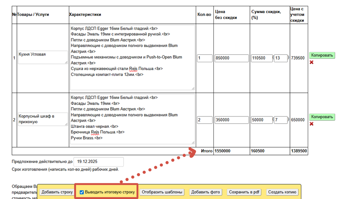
Task: Click "Копировать" button for Кухня Угловая
Action: point(322,55)
